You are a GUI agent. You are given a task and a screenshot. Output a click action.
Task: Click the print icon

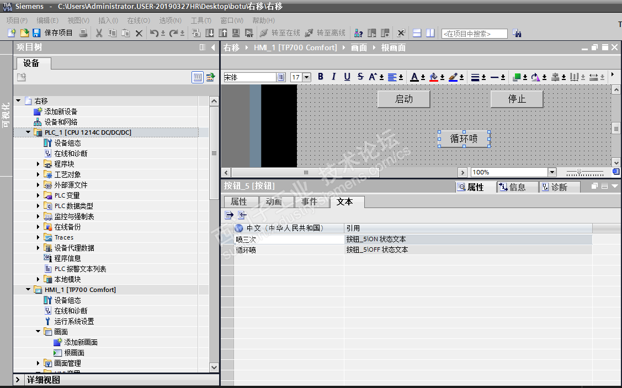pyautogui.click(x=83, y=33)
